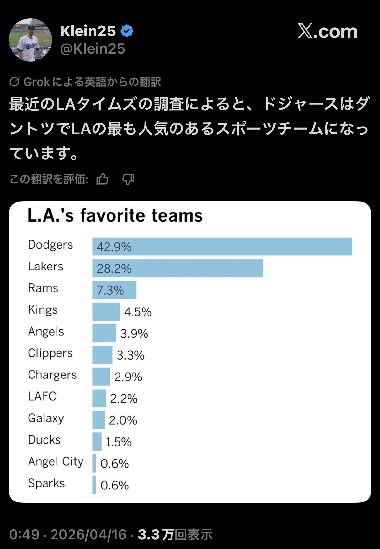Screen dimensions: 380x549
Task: Click the translation rating prompt label
Action: tap(49, 179)
